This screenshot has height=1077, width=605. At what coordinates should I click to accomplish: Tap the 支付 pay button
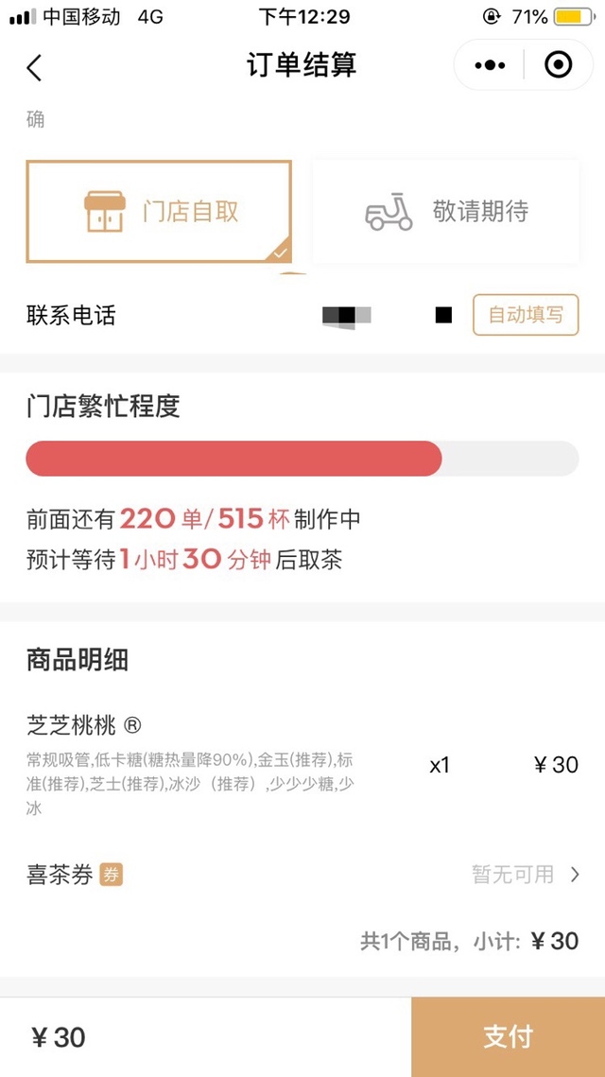509,1037
